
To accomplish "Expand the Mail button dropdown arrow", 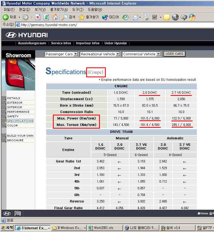I will click(x=140, y=17).
